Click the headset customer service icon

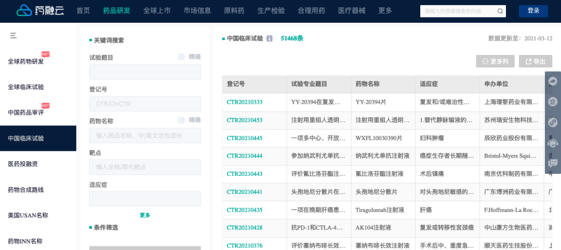tap(553, 143)
